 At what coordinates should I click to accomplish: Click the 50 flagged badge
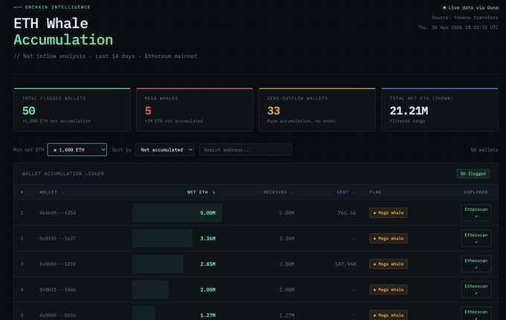pos(473,174)
